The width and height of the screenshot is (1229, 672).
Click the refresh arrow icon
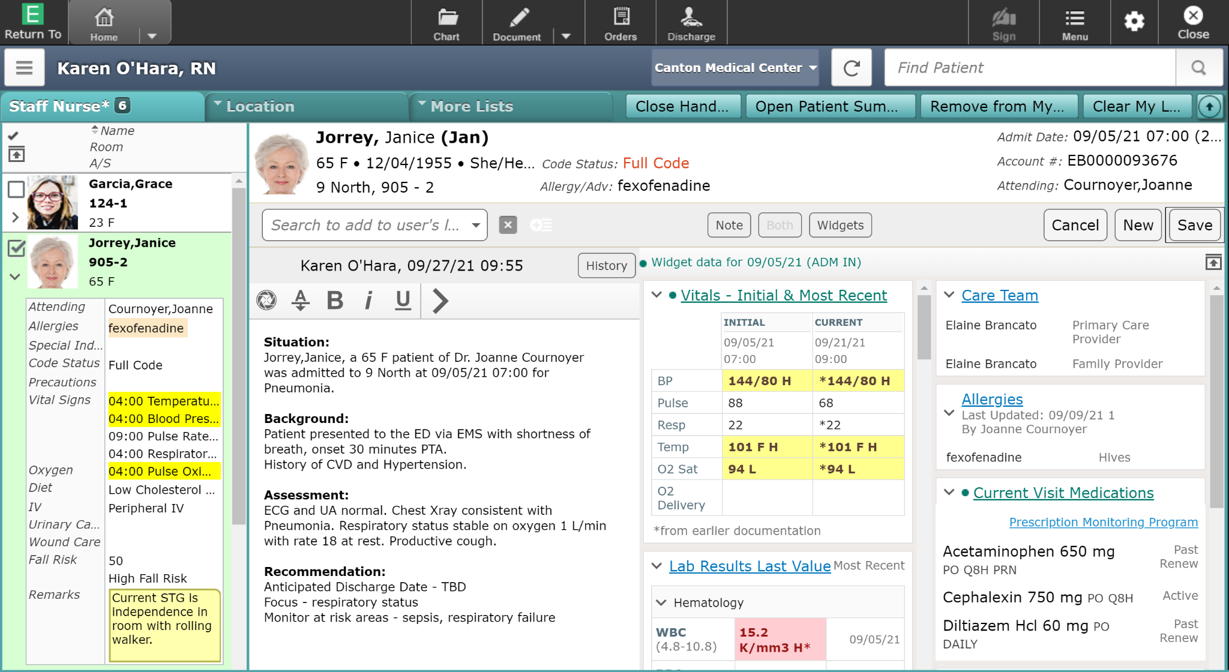click(x=852, y=68)
